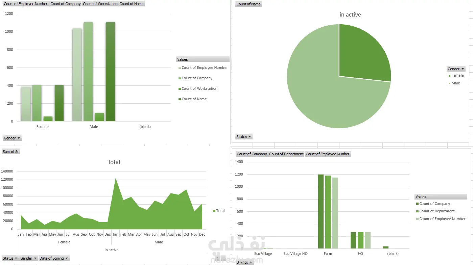Open the Gender filter dropdown under the Total area chart
This screenshot has width=473, height=265.
point(28,258)
